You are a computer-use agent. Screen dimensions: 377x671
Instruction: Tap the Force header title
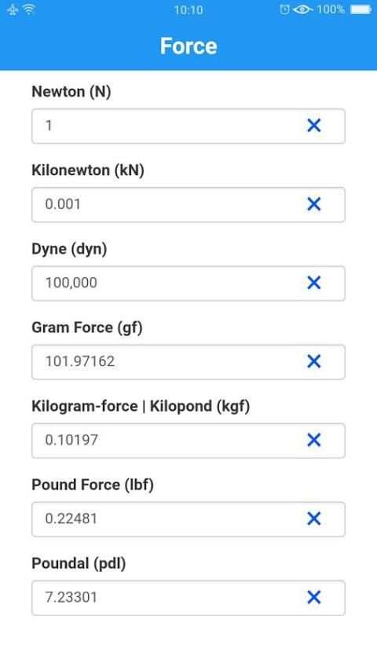coord(188,46)
